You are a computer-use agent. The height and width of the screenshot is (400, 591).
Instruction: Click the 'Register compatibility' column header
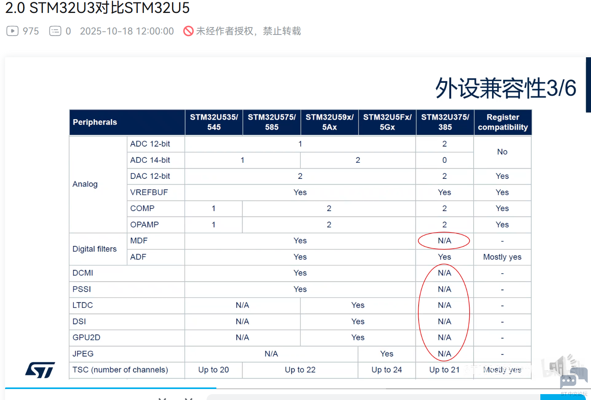(503, 122)
